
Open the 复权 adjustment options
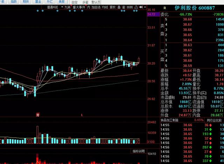click(112, 7)
